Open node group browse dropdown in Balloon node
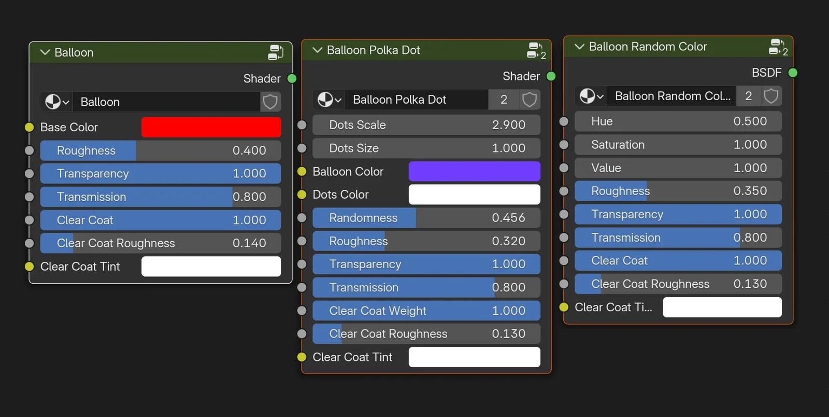The width and height of the screenshot is (829, 417). pyautogui.click(x=57, y=102)
